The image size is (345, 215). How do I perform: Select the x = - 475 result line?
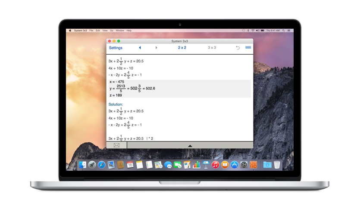[117, 82]
